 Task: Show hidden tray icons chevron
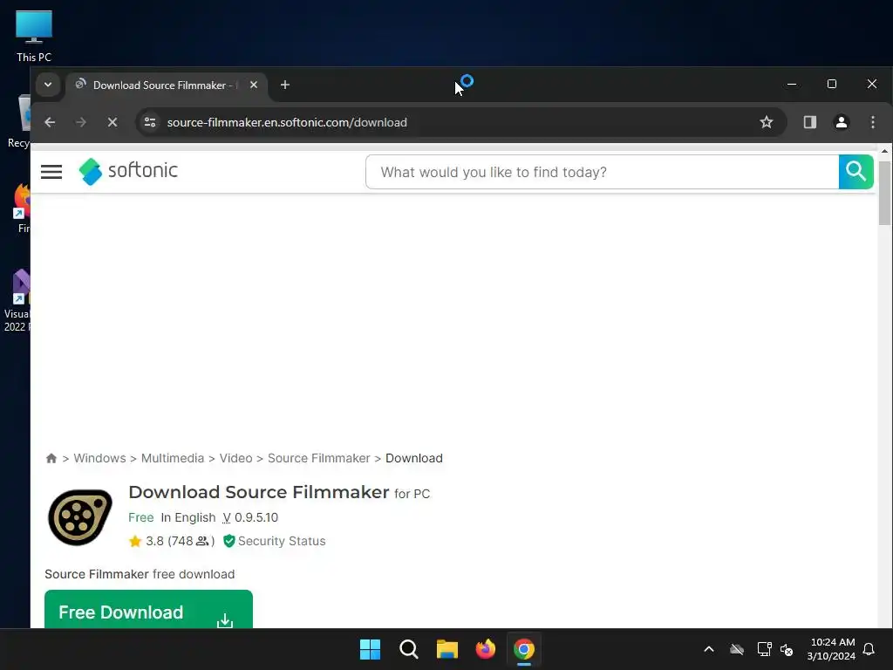click(708, 649)
